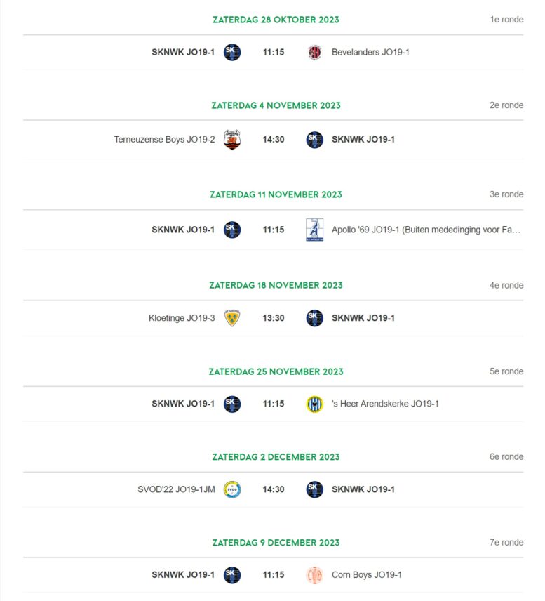
Task: Click the 13:30 kickoff time on 18 november
Action: pos(274,318)
